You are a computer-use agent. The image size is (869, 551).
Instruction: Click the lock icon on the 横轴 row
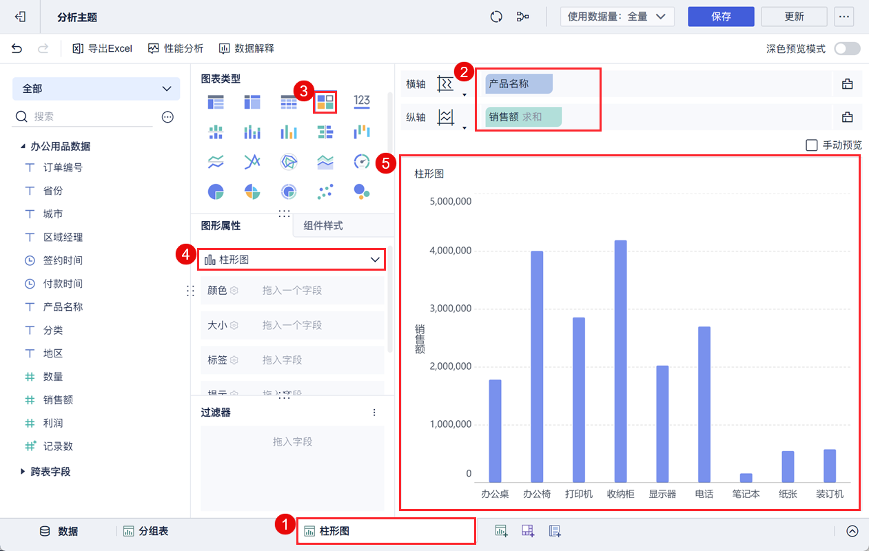click(x=848, y=84)
